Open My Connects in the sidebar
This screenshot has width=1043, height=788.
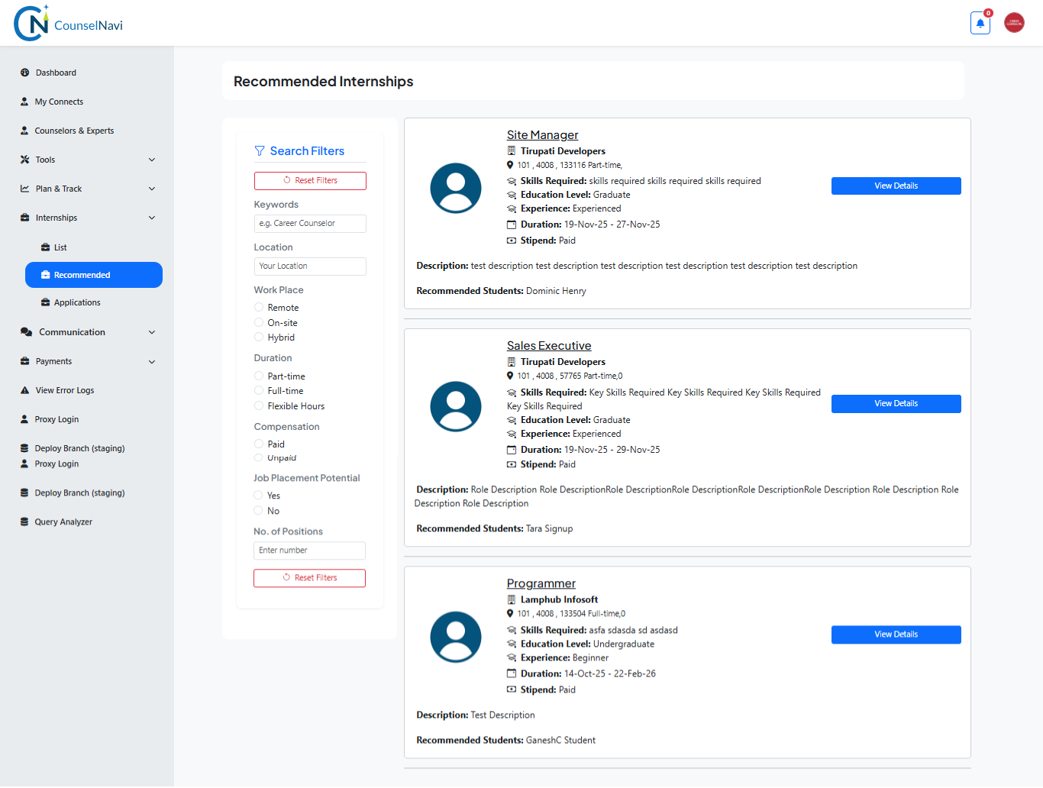59,102
